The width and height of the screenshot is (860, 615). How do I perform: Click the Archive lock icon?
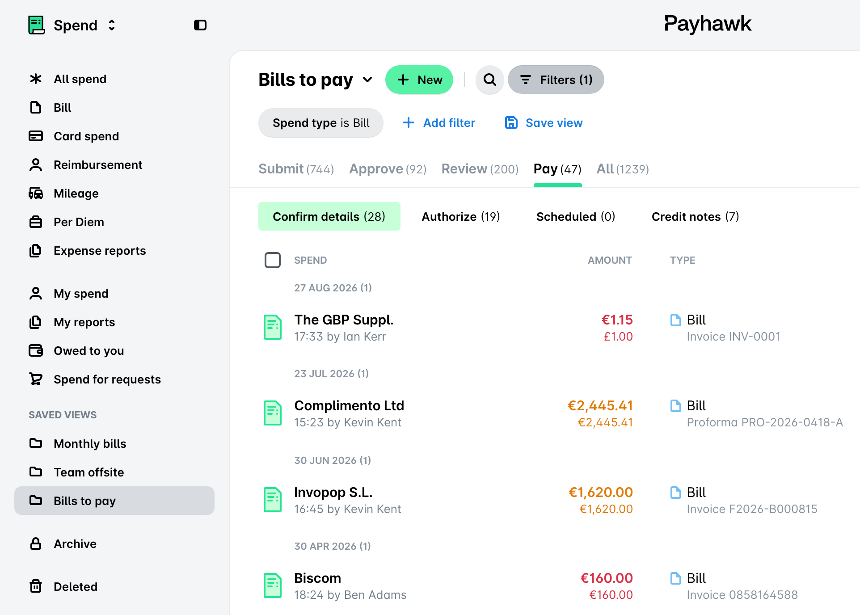(36, 544)
